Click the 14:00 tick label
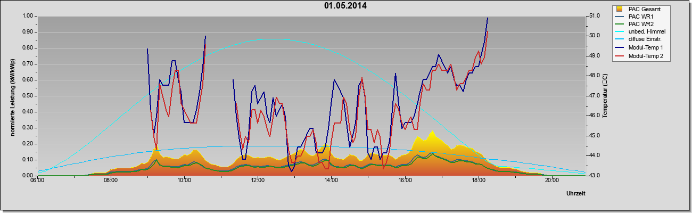This screenshot has height=213, width=692. pos(331,181)
